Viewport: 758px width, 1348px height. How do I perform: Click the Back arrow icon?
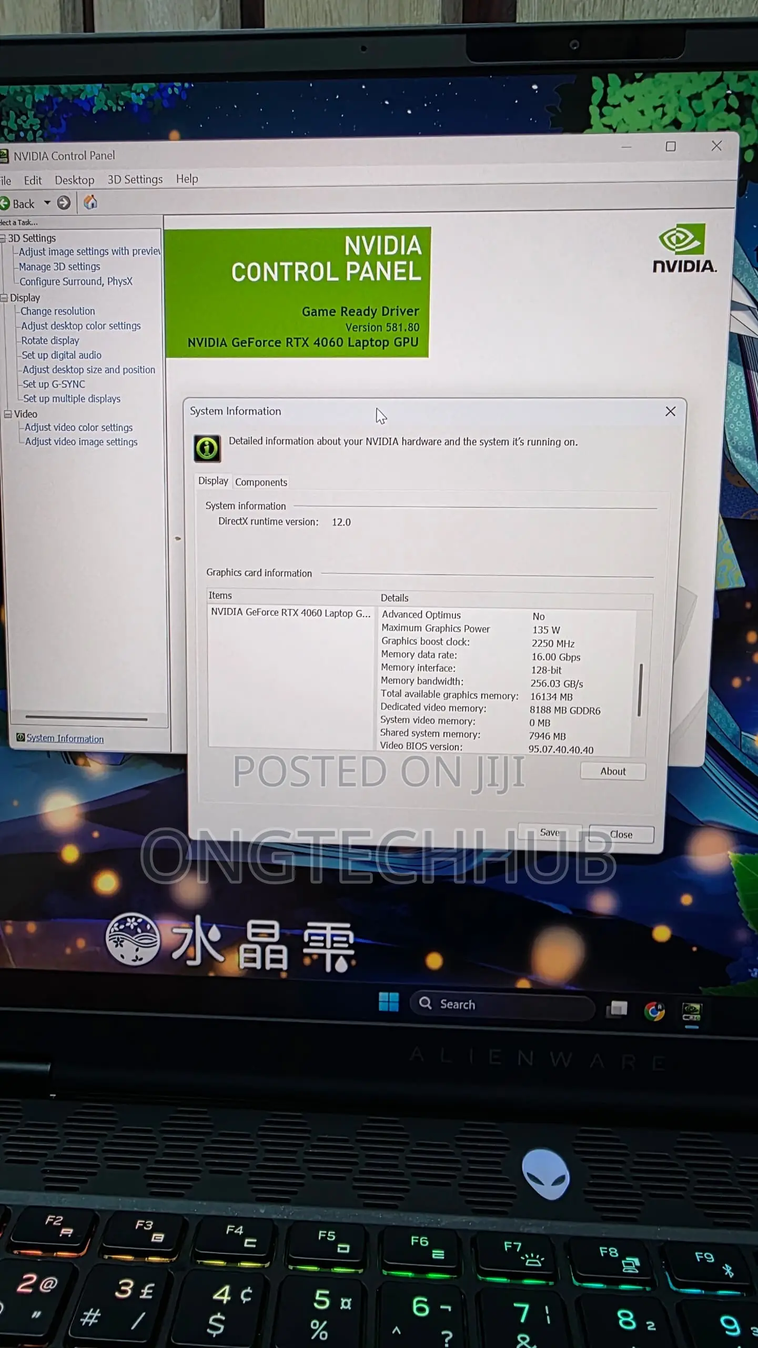click(x=5, y=203)
